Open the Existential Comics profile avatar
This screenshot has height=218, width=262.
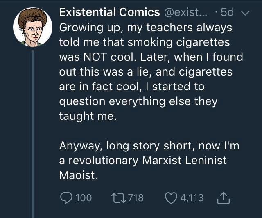33,28
